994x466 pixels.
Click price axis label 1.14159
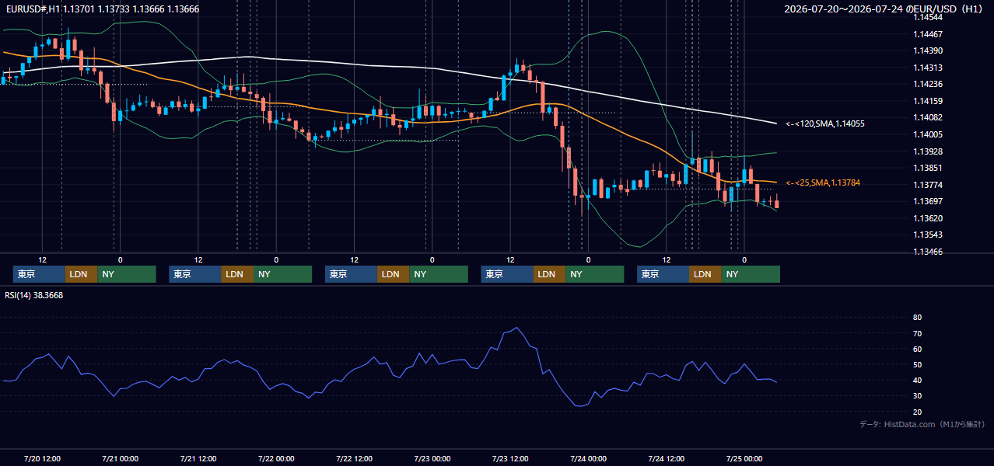click(928, 101)
